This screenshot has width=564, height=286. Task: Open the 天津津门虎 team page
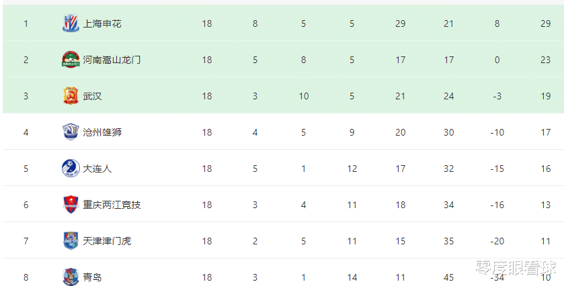107,241
